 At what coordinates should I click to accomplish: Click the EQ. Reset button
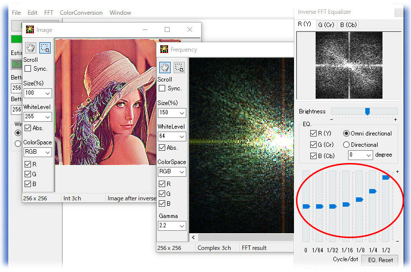[381, 260]
